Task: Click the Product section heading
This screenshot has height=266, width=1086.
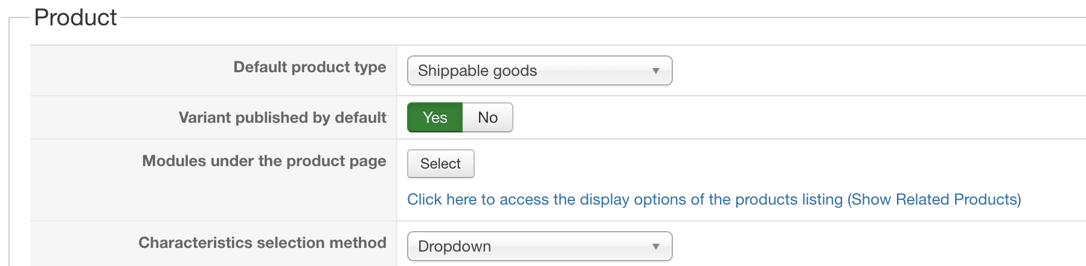Action: point(76,17)
